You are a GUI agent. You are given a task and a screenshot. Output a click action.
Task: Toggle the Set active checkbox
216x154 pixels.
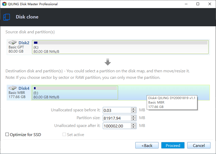tap(64, 134)
